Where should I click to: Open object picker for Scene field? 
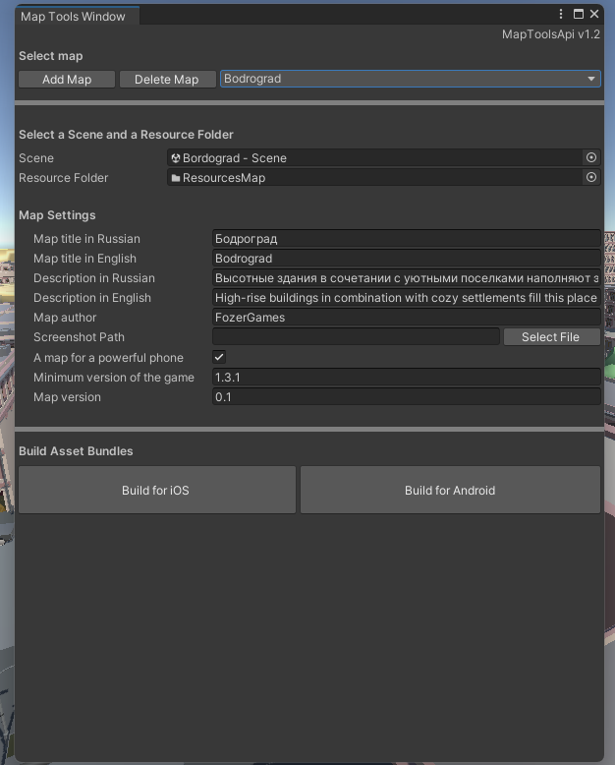pos(591,157)
